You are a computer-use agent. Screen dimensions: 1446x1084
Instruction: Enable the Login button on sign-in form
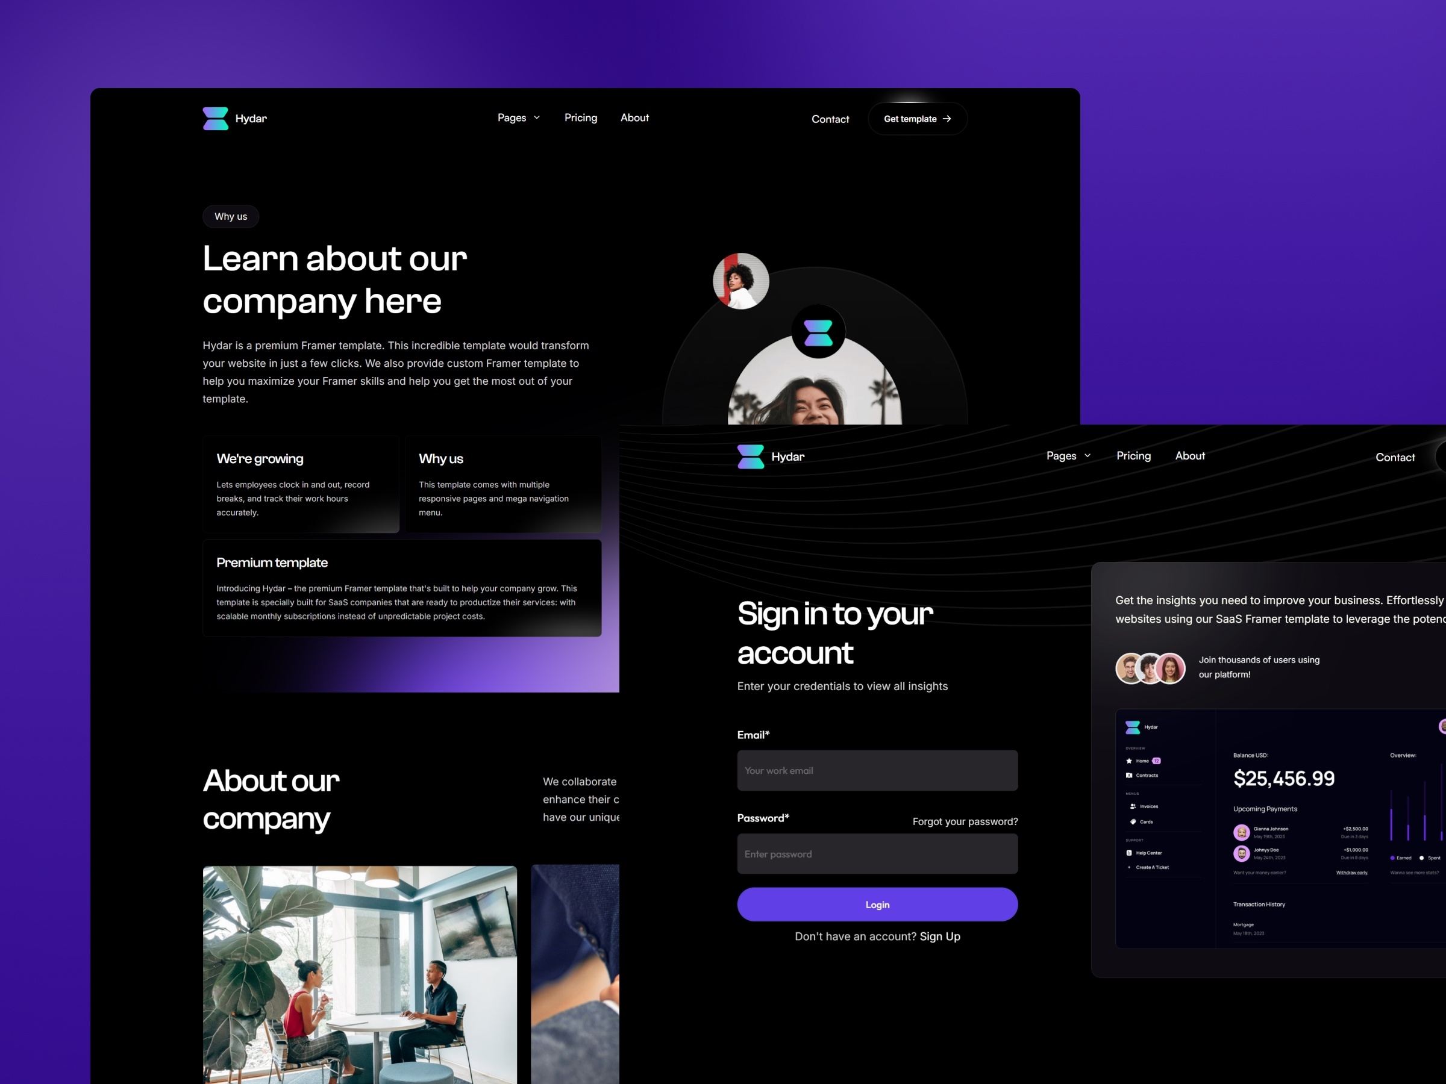coord(875,904)
